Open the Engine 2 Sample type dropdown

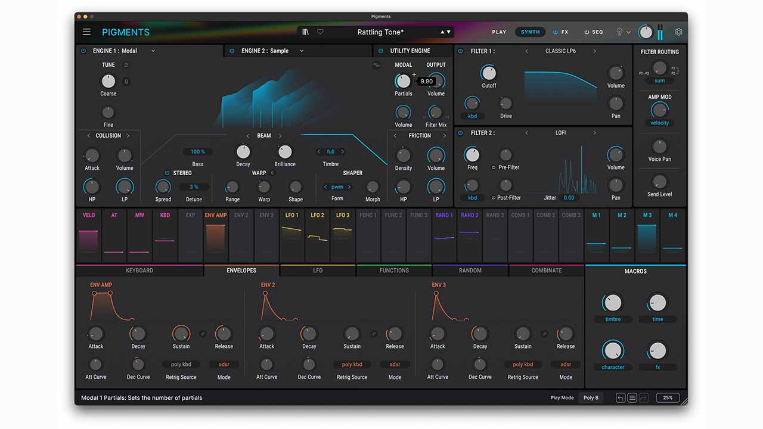[x=302, y=51]
